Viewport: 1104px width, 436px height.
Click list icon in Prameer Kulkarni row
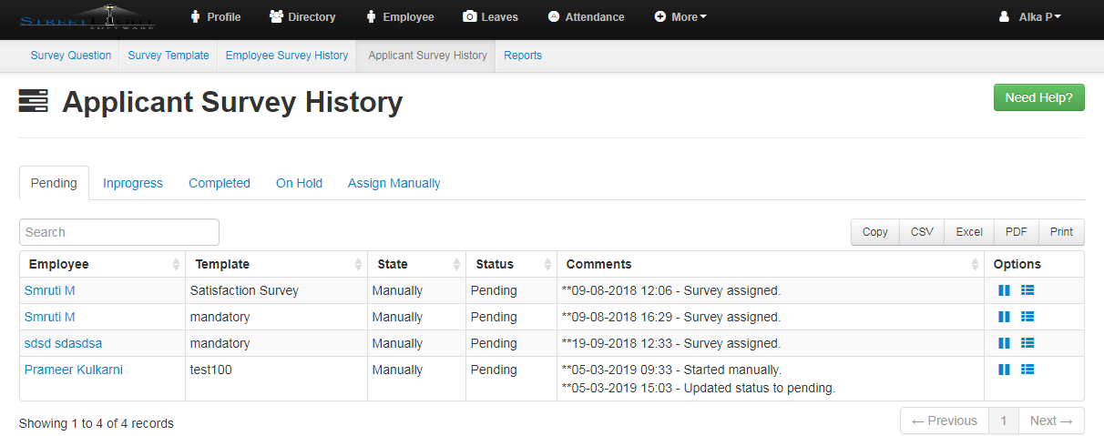[x=1027, y=370]
